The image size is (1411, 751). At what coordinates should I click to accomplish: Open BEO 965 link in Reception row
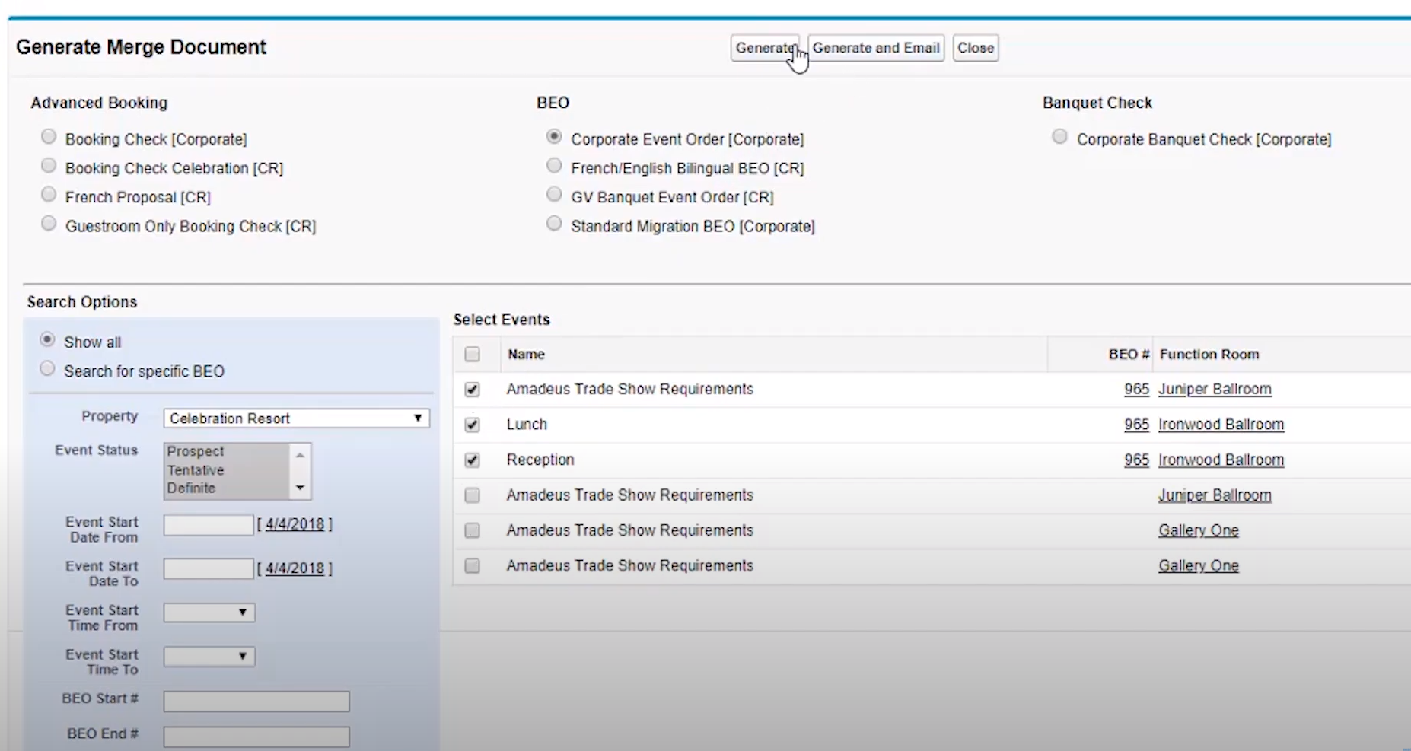tap(1136, 460)
